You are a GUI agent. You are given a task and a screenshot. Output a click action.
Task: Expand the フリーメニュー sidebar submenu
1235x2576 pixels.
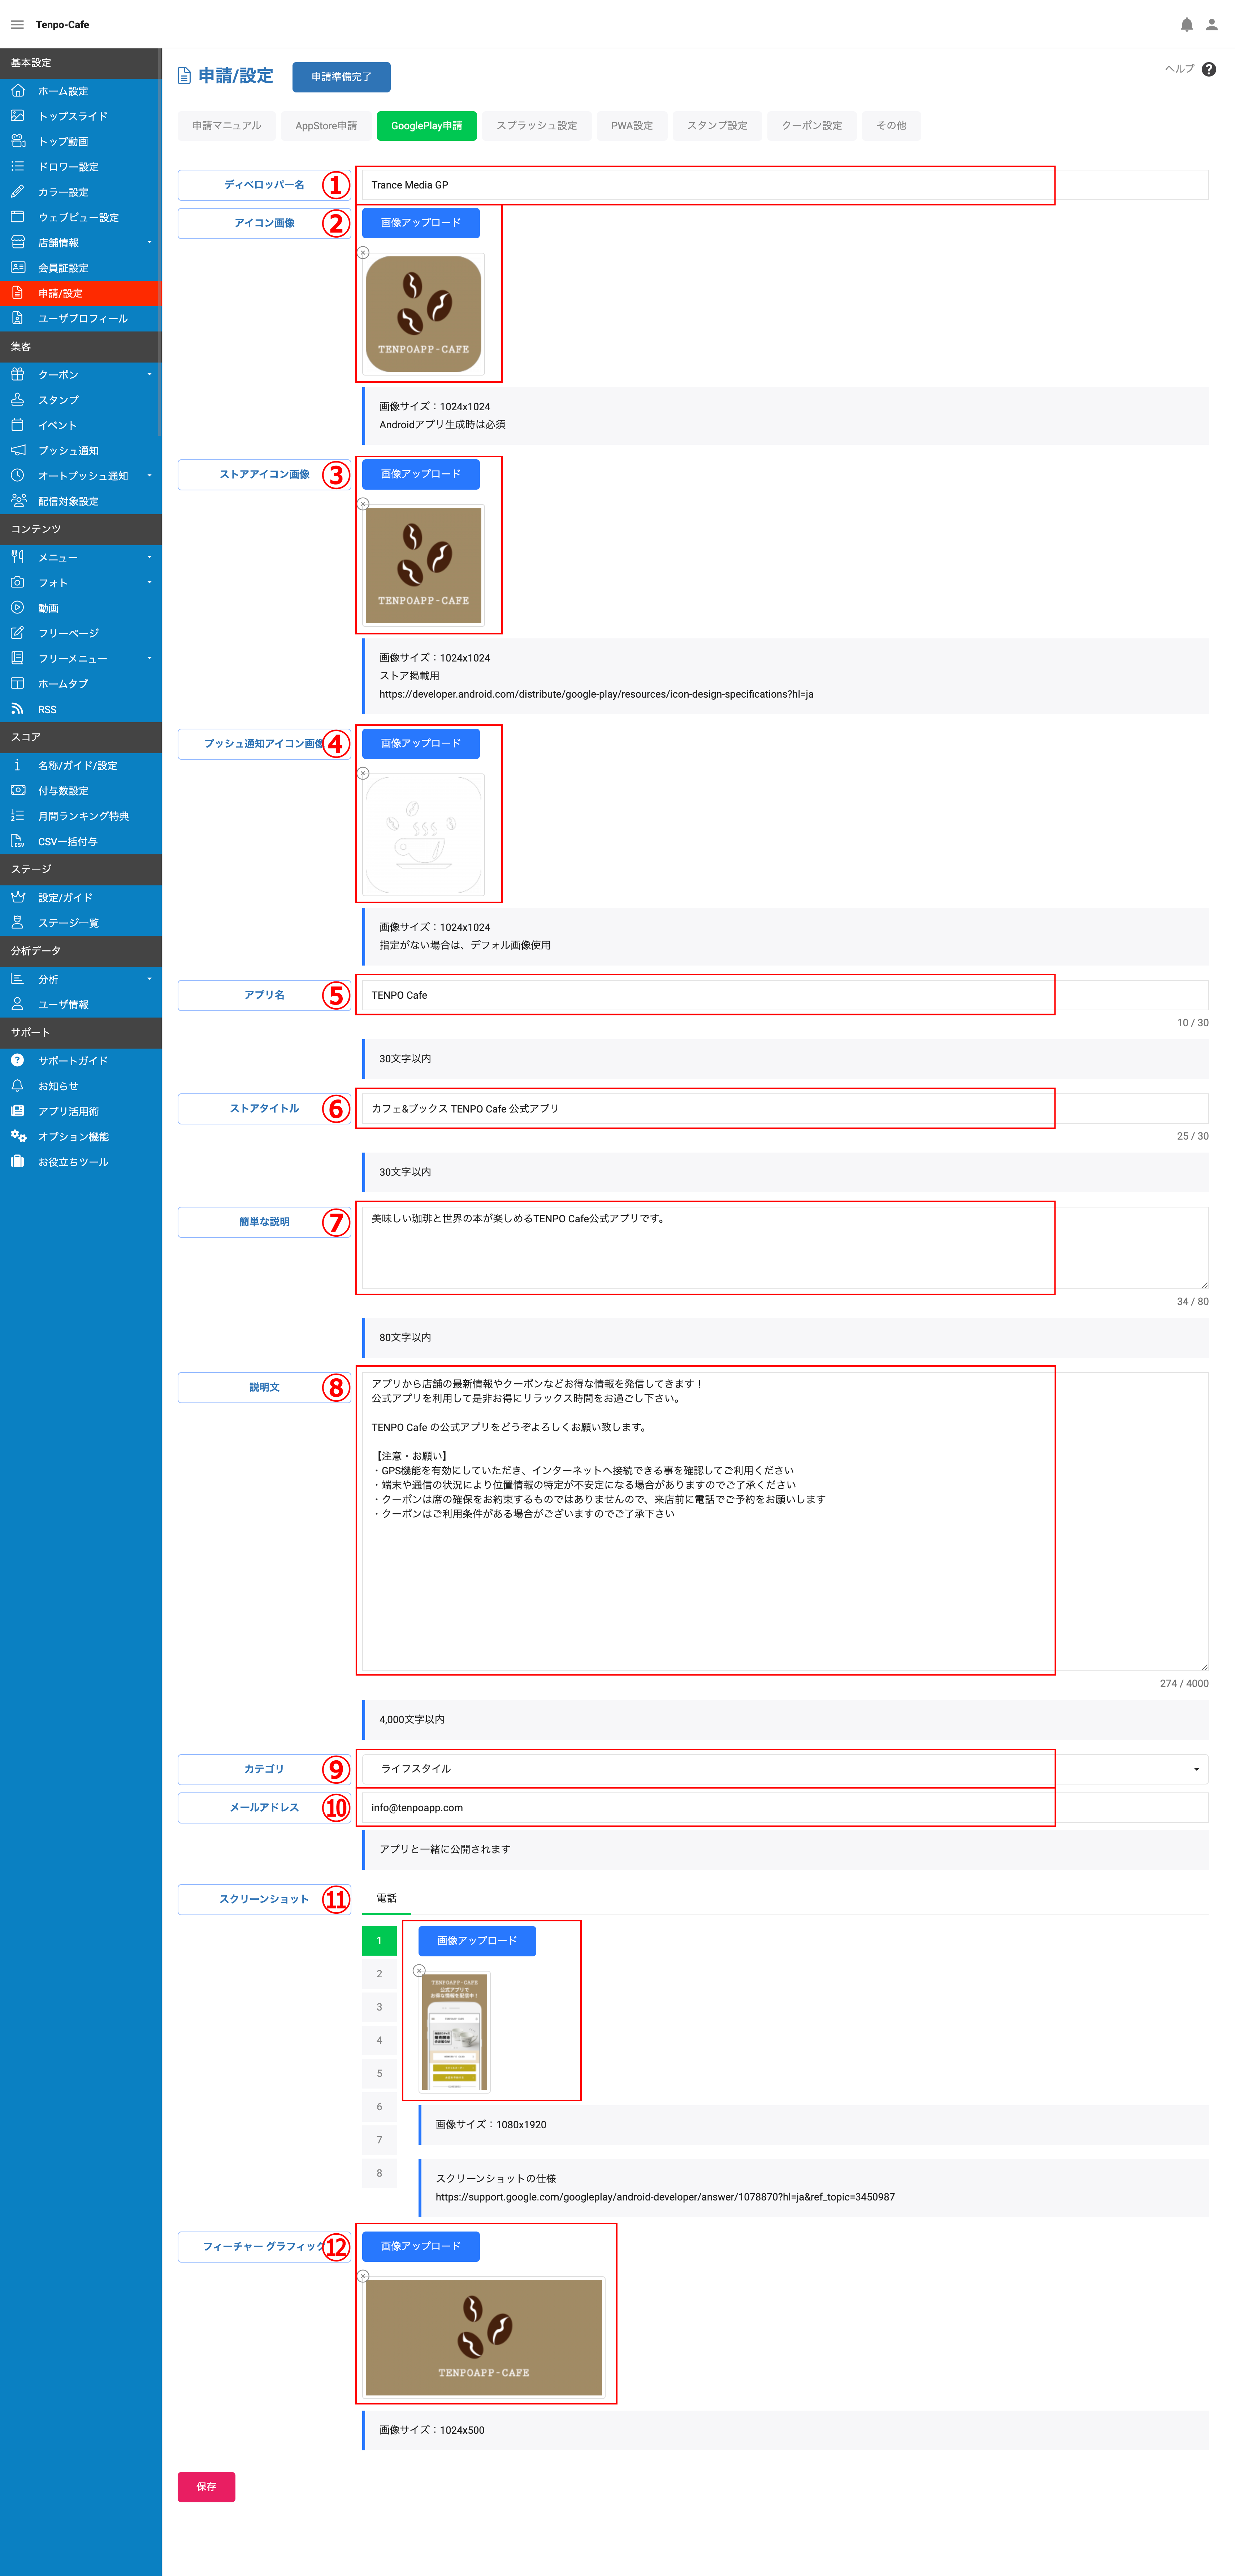click(149, 658)
